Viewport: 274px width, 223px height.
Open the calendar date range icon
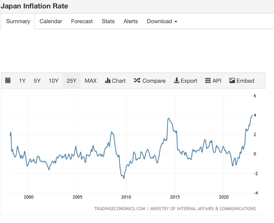point(8,80)
